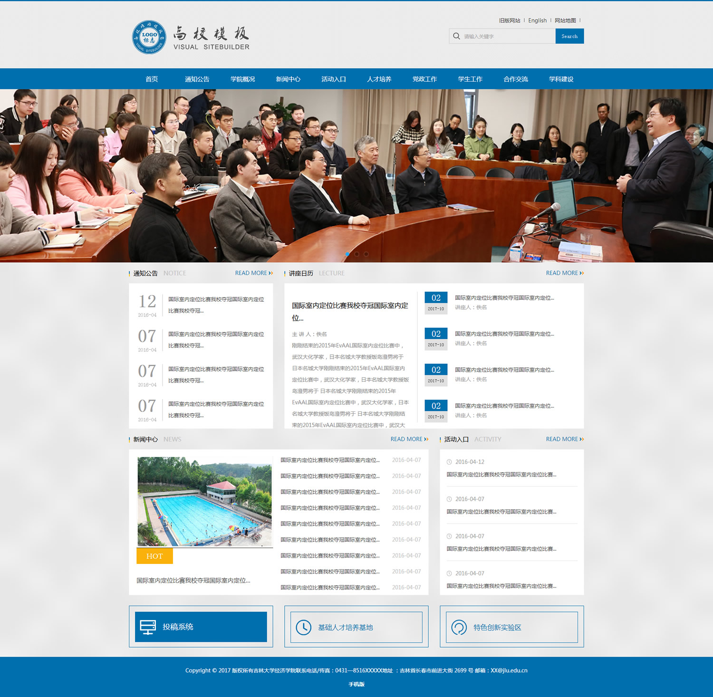Click the submission system monitor icon
Viewport: 713px width, 697px height.
click(x=148, y=627)
